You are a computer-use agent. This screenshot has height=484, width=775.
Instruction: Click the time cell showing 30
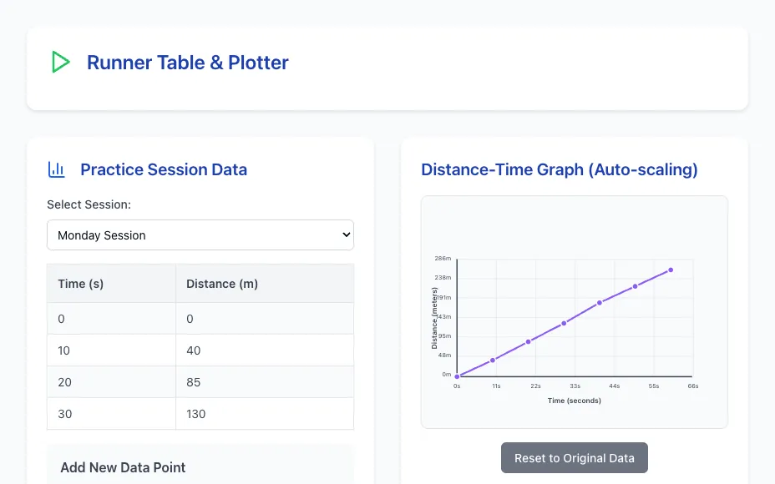pyautogui.click(x=111, y=414)
